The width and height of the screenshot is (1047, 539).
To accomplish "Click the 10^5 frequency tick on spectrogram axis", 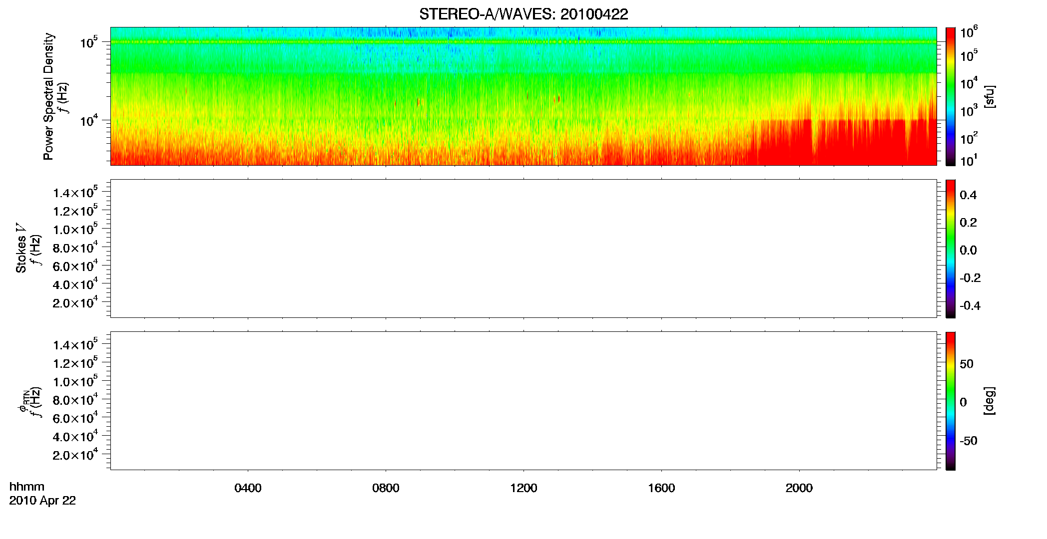I will pyautogui.click(x=89, y=42).
